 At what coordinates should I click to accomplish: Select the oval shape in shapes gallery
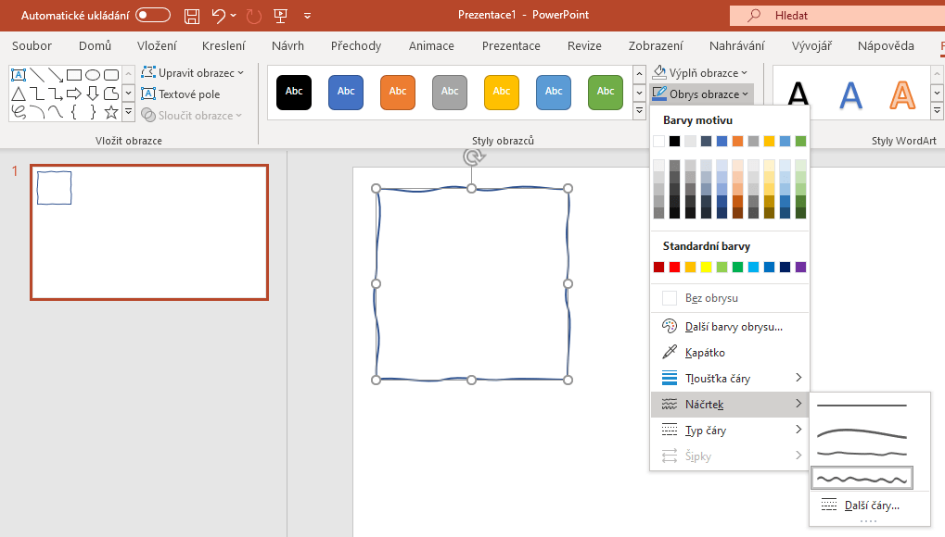pos(93,75)
